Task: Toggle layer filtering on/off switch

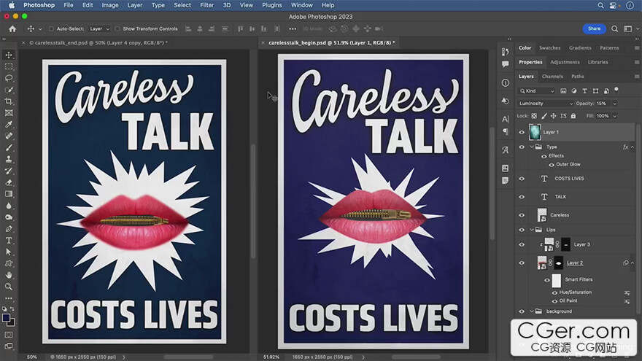Action: [616, 89]
